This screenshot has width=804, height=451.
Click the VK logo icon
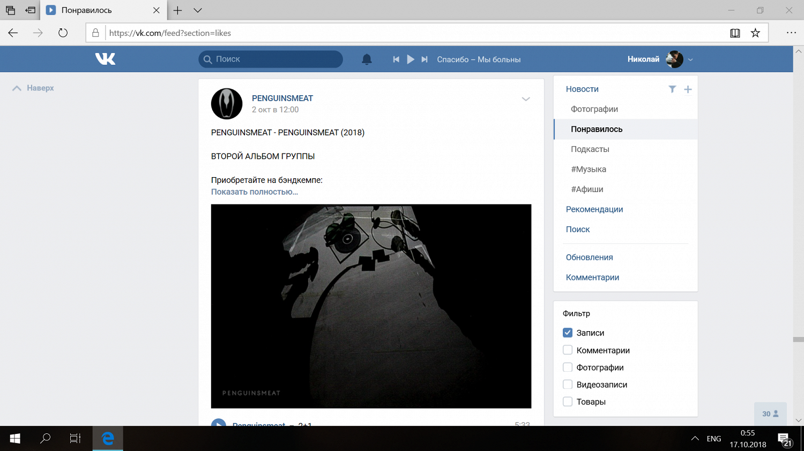pyautogui.click(x=105, y=59)
